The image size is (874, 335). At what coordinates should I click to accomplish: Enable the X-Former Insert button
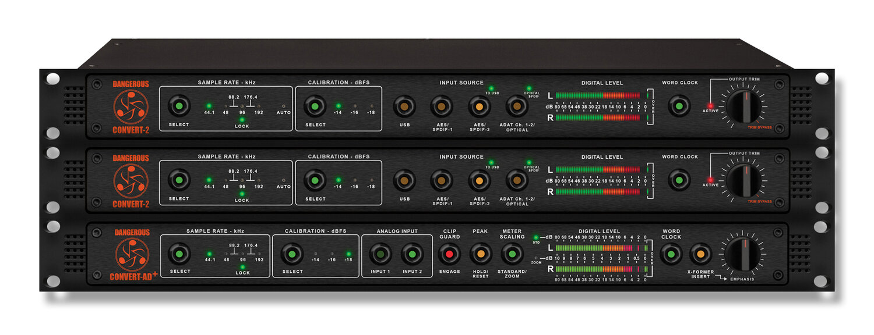click(700, 254)
